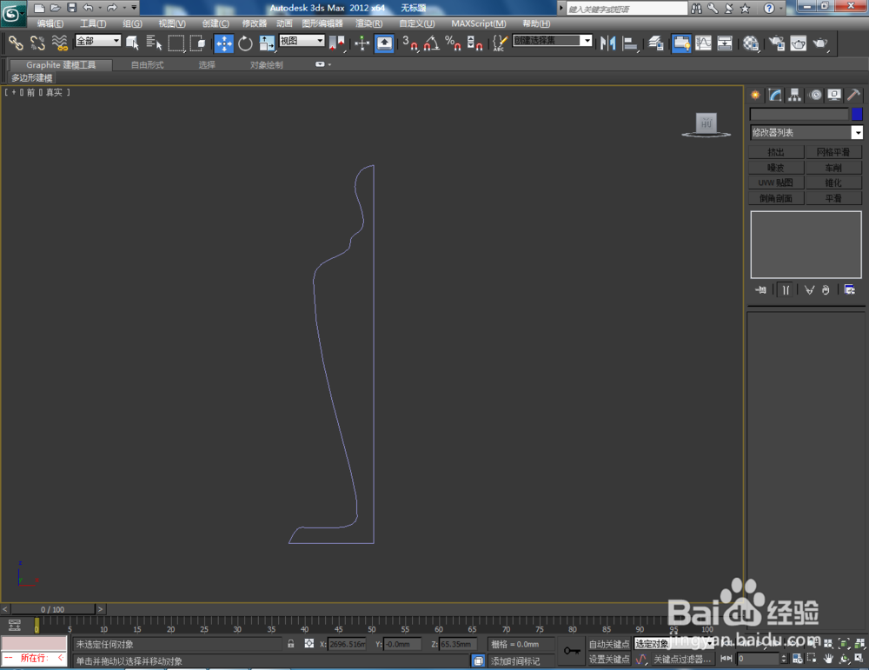Viewport: 869px width, 670px height.
Task: Click the Select Object arrow tool
Action: click(x=132, y=43)
